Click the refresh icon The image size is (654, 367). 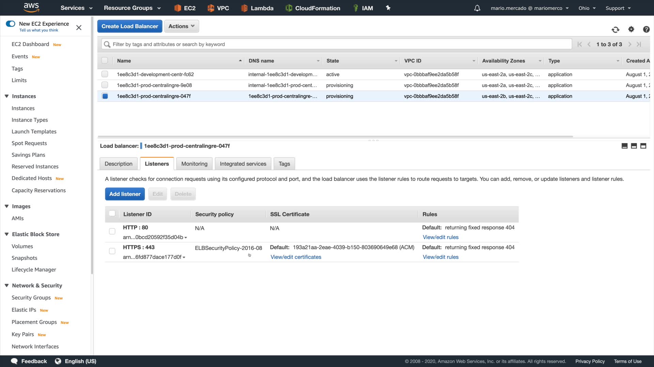[615, 30]
